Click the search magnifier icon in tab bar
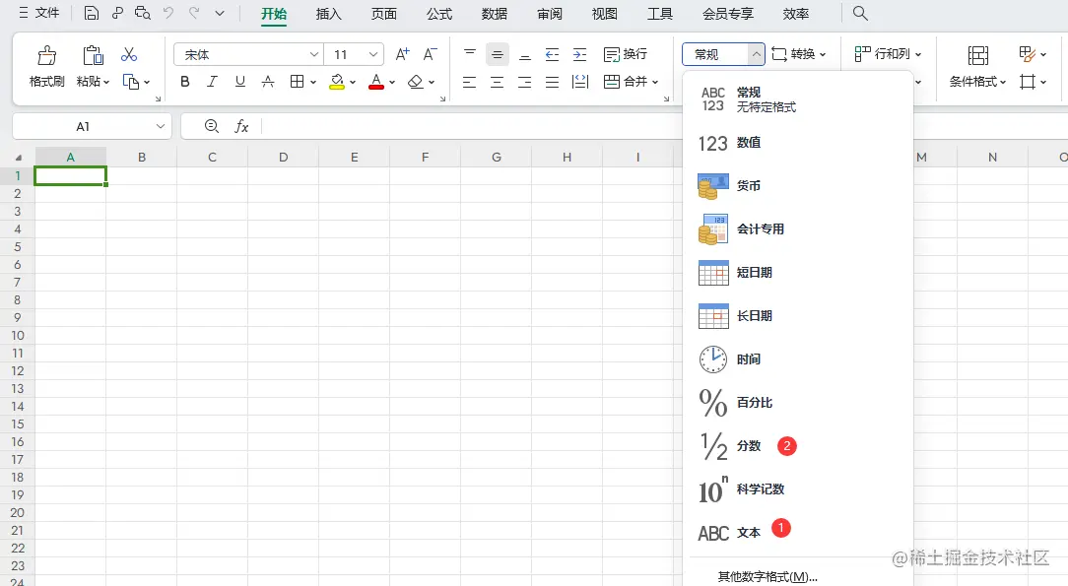This screenshot has width=1068, height=586. [860, 13]
